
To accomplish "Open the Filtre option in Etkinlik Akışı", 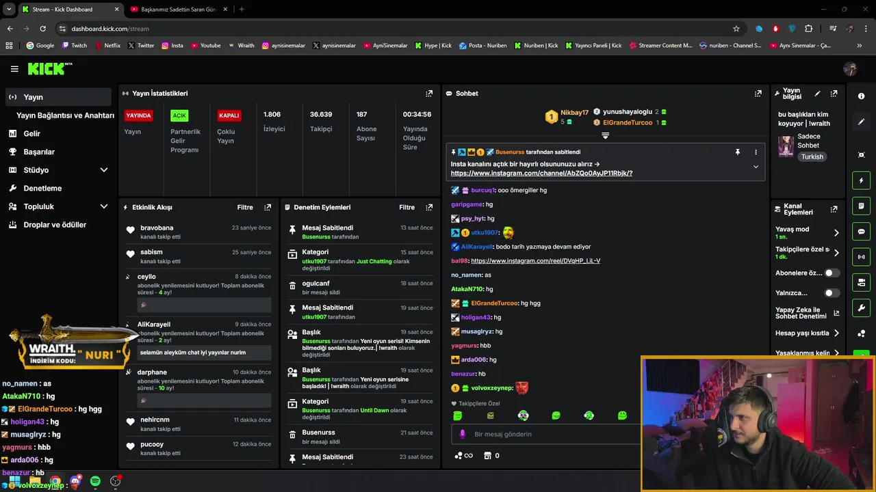I will point(245,207).
